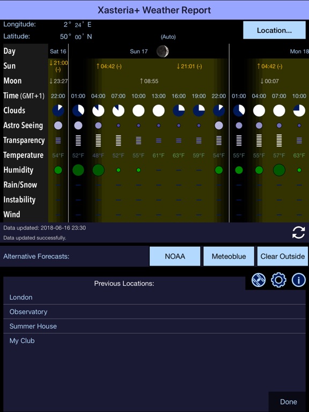The width and height of the screenshot is (309, 412).
Task: Tap the 59°F temperature value
Action: point(199,155)
